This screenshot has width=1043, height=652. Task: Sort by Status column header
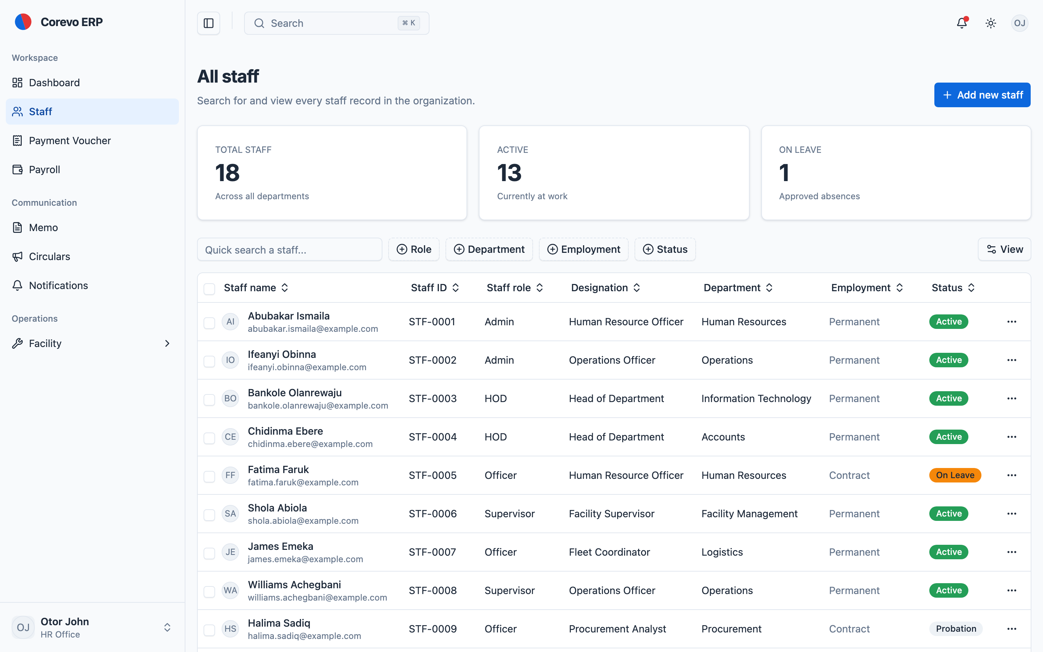click(x=953, y=288)
